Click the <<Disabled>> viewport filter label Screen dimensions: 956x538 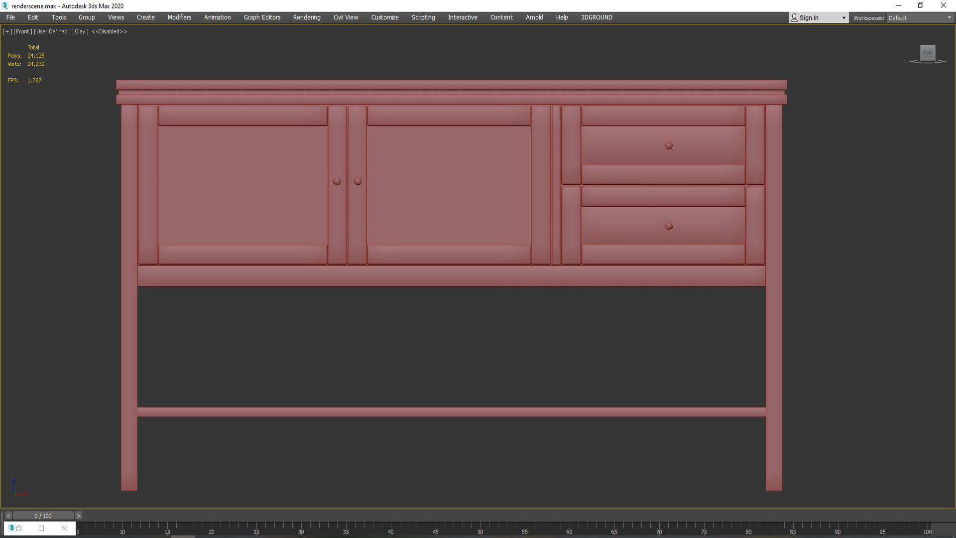[110, 31]
